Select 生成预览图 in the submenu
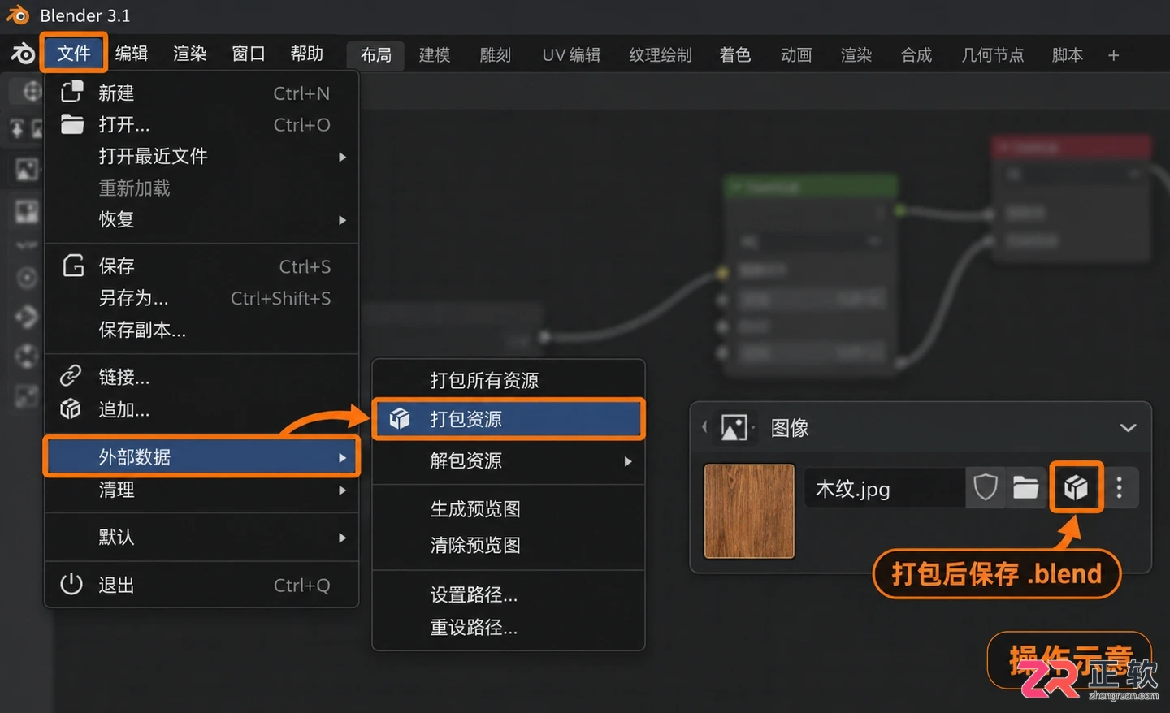This screenshot has width=1170, height=713. click(x=508, y=509)
